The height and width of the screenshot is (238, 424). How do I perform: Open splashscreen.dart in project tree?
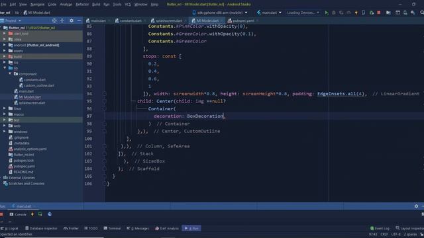point(32,103)
